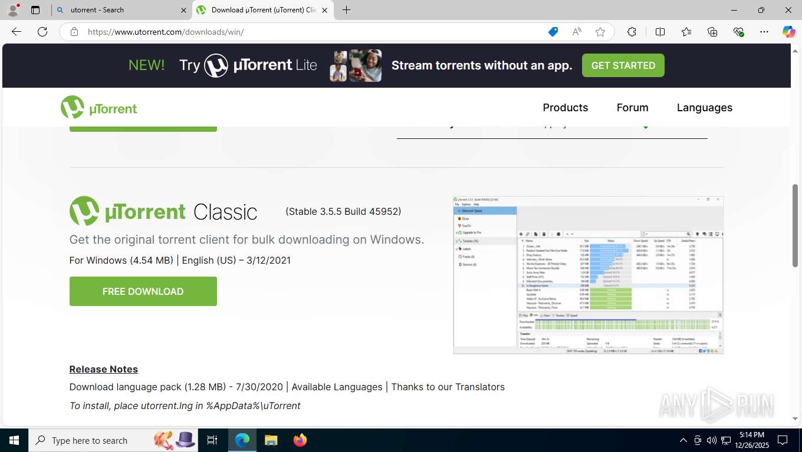Click the µTorrent Classic logo heading
Viewport: 802px width, 452px height.
[163, 211]
